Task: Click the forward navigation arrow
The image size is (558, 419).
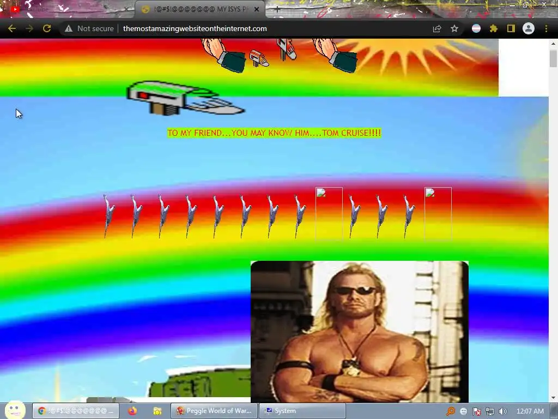Action: click(x=29, y=28)
